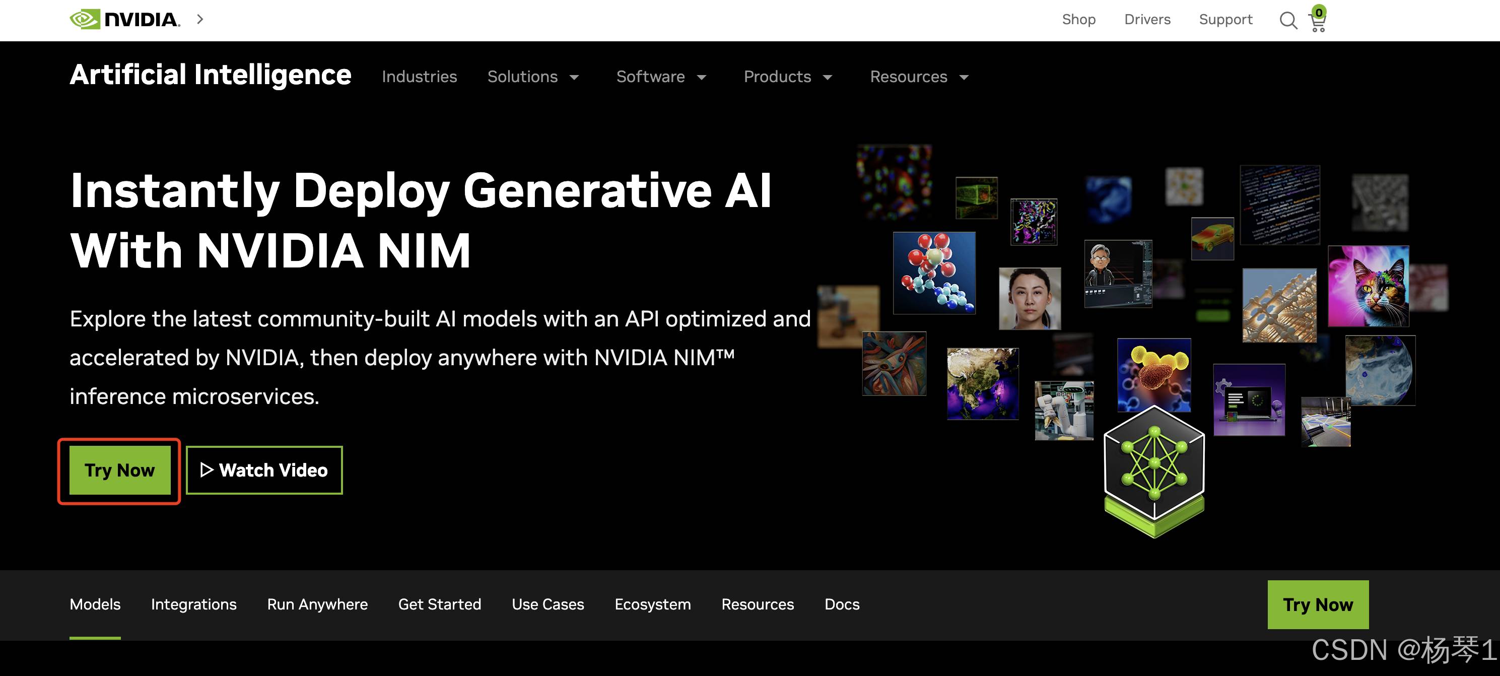Select the Models tab
The height and width of the screenshot is (676, 1500).
(x=95, y=604)
